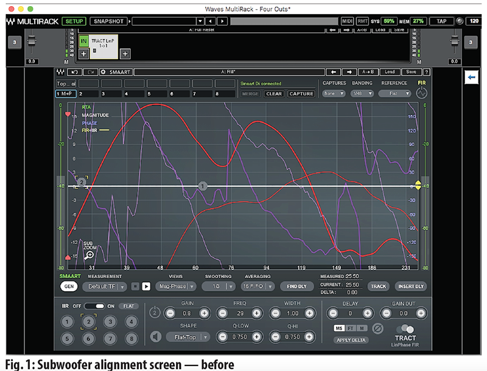This screenshot has height=371, width=487.
Task: Click EQ node 2 on the graph
Action: pyautogui.click(x=82, y=182)
